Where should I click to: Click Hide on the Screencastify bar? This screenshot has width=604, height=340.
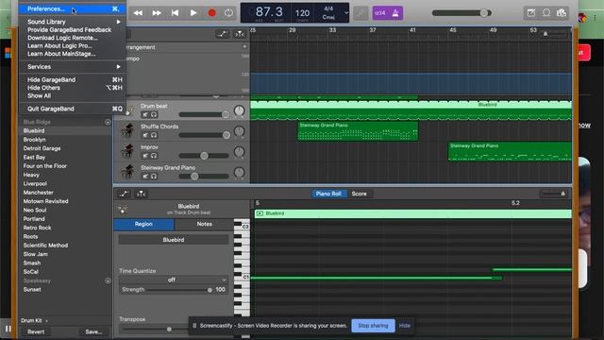pos(405,325)
